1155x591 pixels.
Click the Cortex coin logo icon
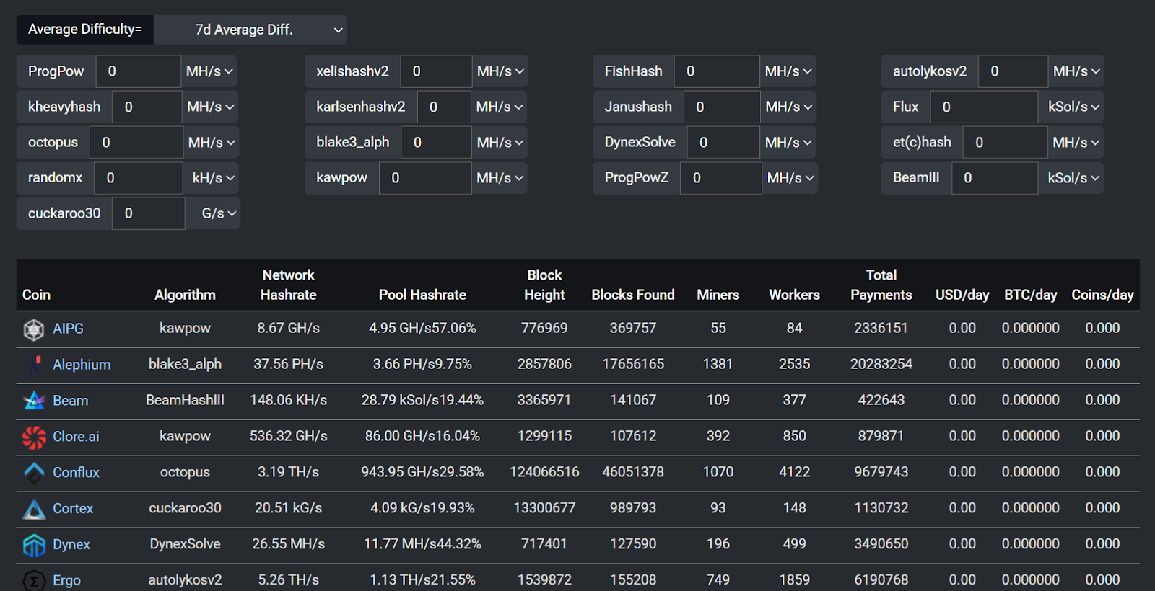pyautogui.click(x=34, y=510)
